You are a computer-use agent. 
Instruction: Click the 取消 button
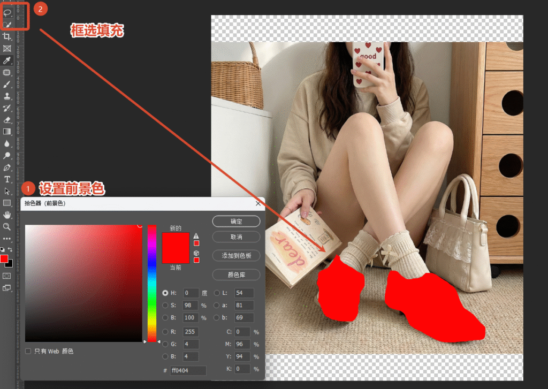pos(236,237)
